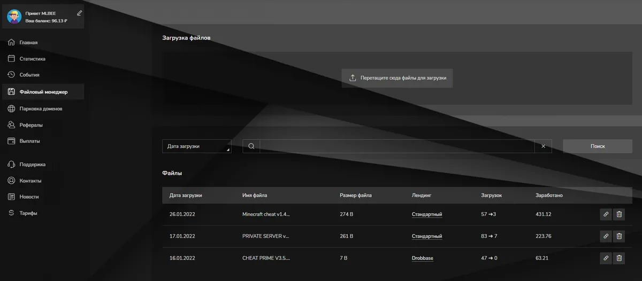642x281 pixels.
Task: Click the pencil edit profile icon
Action: [x=80, y=13]
